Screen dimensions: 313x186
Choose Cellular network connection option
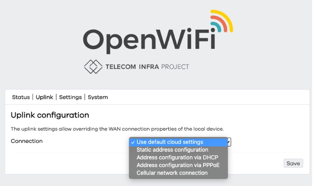coord(172,173)
